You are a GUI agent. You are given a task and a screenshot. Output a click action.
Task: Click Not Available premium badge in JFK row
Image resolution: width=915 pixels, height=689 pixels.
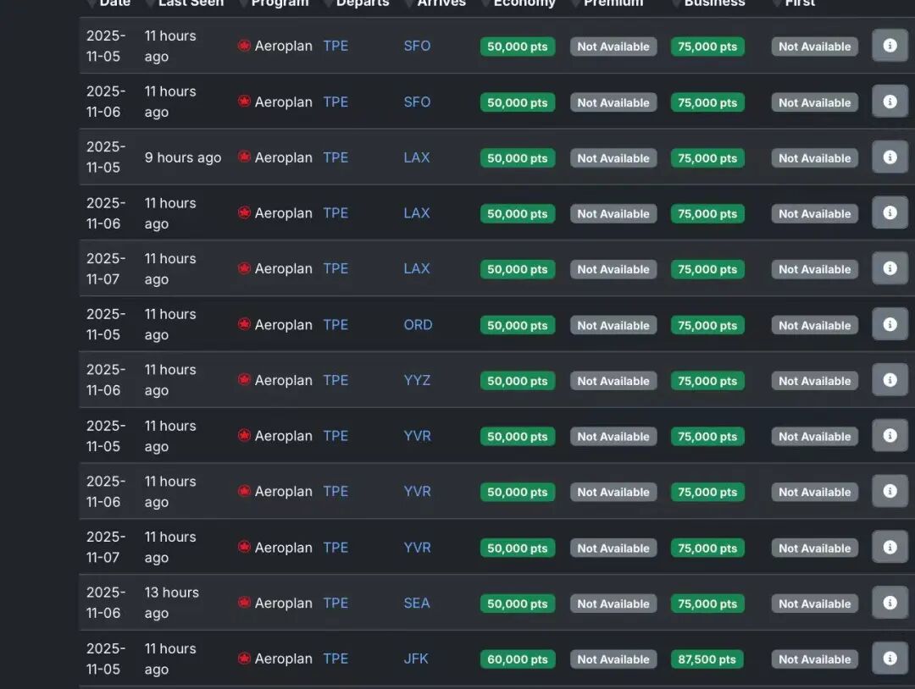pos(613,659)
